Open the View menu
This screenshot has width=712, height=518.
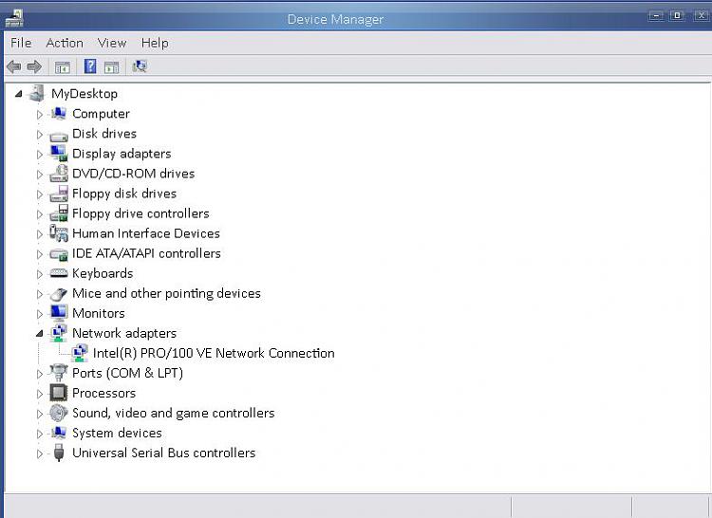tap(112, 43)
